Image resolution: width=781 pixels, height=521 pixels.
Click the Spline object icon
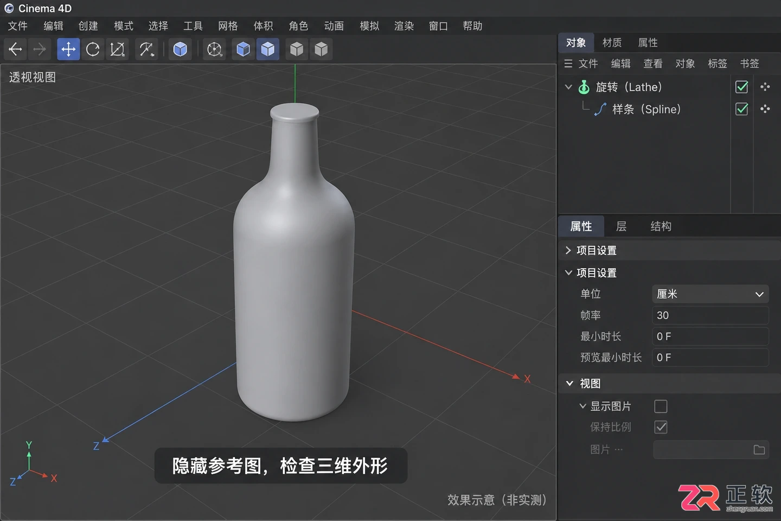pyautogui.click(x=600, y=109)
